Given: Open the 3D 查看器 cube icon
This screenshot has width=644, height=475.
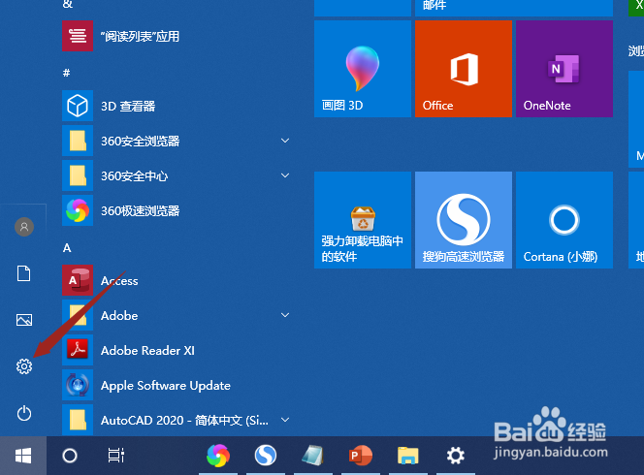Looking at the screenshot, I should pyautogui.click(x=78, y=106).
